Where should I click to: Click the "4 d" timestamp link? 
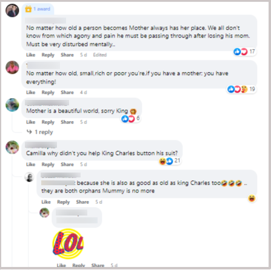tap(83, 92)
